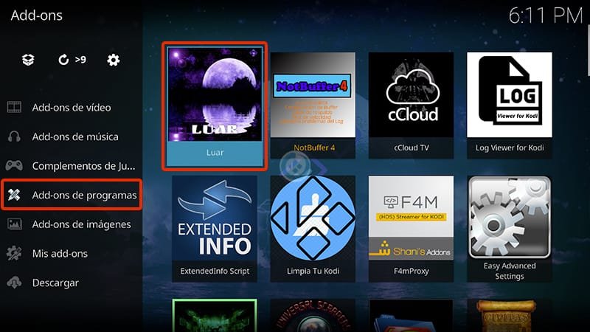The image size is (590, 332).
Task: Click the cCloud TV label
Action: pyautogui.click(x=412, y=148)
